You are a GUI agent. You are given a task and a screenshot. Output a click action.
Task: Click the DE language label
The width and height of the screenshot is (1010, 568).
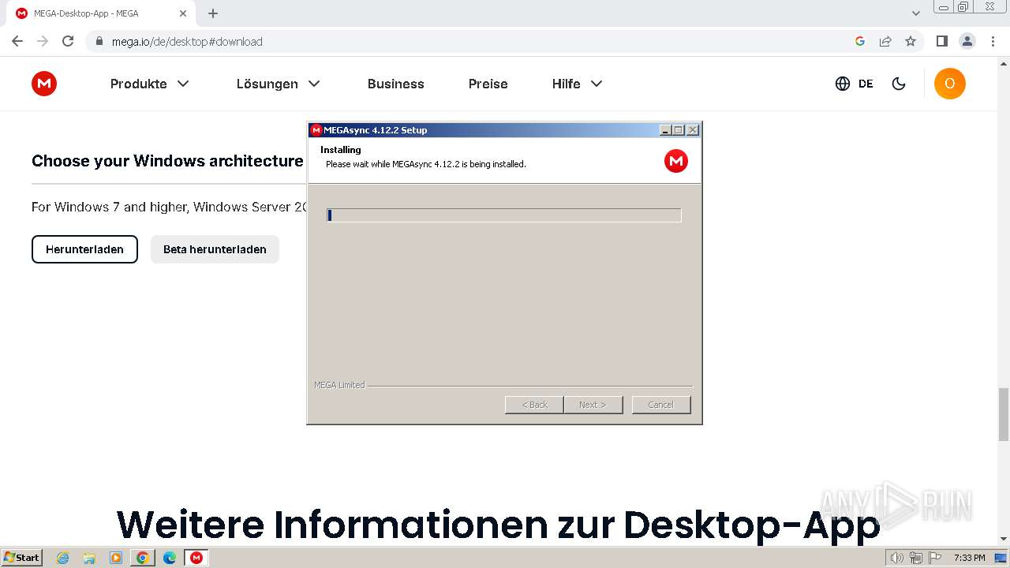(x=866, y=84)
